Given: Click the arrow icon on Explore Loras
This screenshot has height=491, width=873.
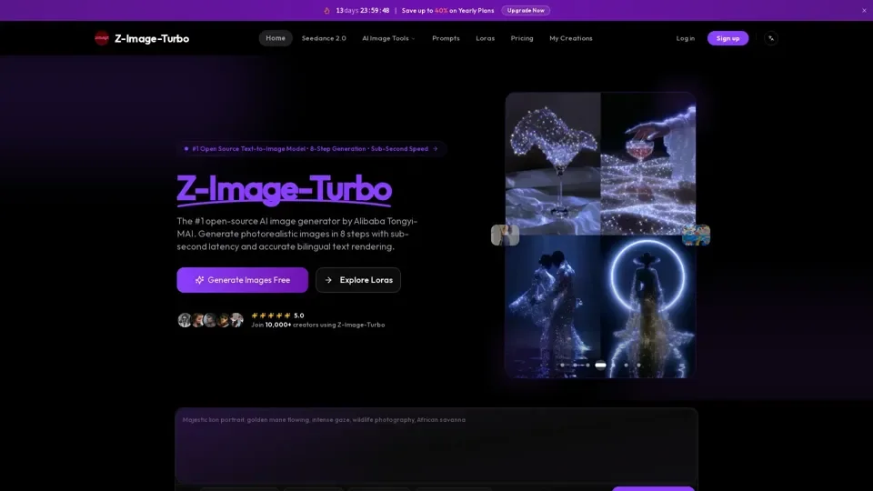Looking at the screenshot, I should [x=328, y=280].
